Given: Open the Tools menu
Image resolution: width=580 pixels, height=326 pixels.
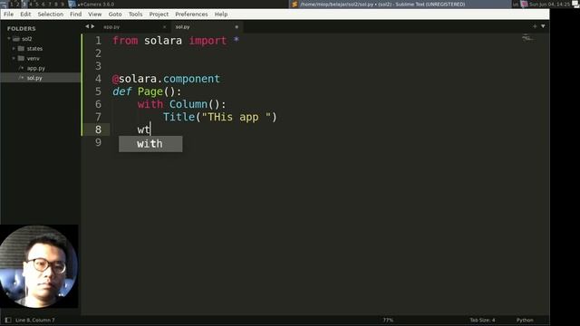Looking at the screenshot, I should click(135, 14).
